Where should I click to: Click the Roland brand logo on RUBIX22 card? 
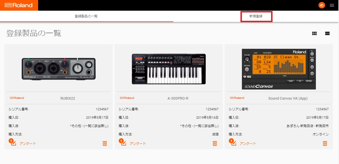click(x=17, y=98)
